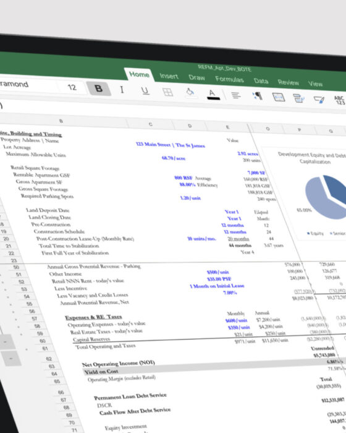Viewport: 346px width, 433px height.
Task: Select column E header
Action: 227,127
